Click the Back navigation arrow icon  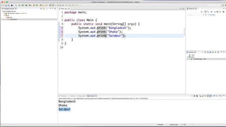tap(73, 5)
